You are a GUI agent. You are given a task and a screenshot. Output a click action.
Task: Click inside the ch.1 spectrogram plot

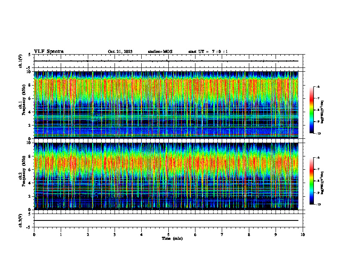pos(166,105)
